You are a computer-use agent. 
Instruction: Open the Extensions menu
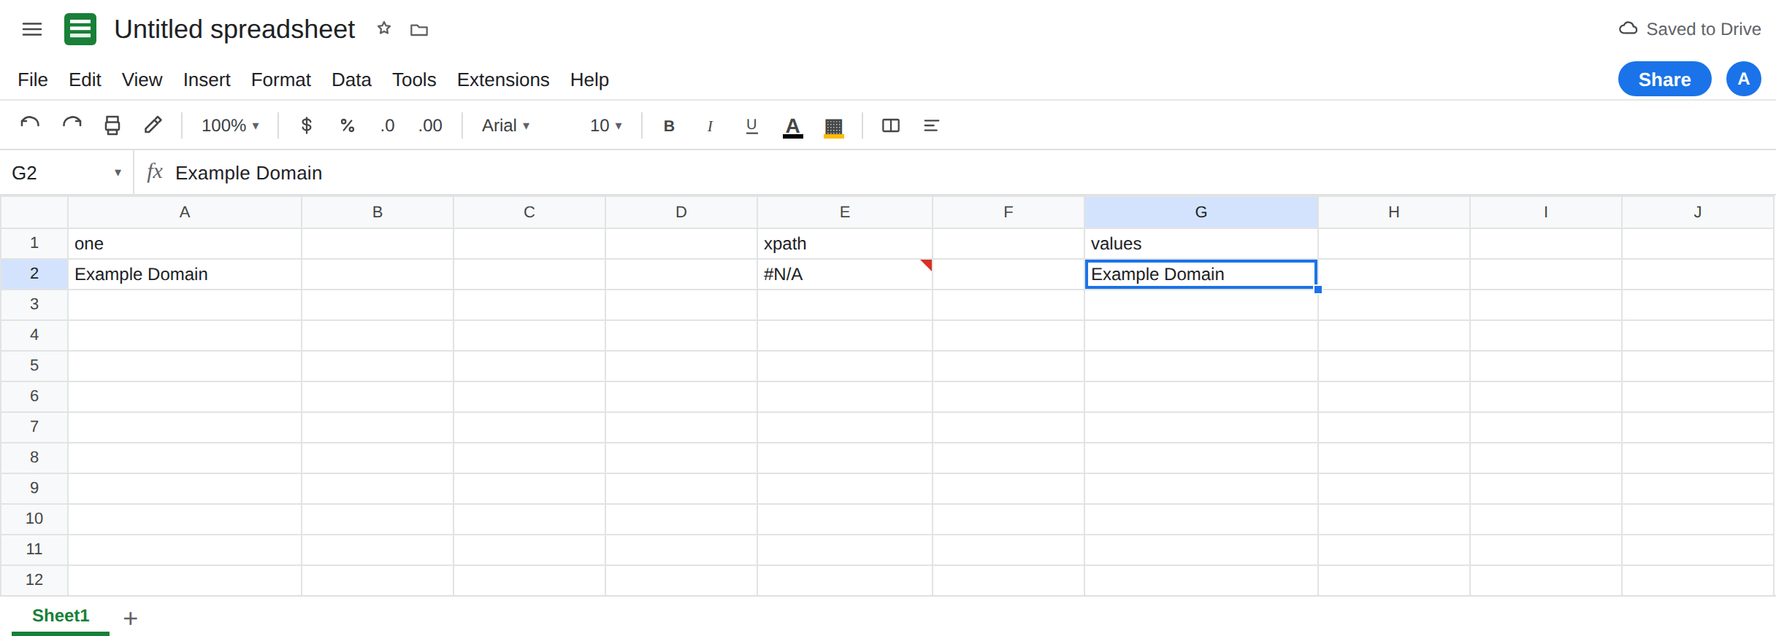[503, 79]
